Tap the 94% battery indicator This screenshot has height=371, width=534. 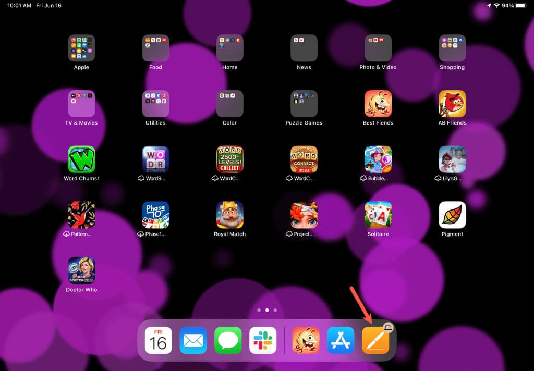point(514,5)
